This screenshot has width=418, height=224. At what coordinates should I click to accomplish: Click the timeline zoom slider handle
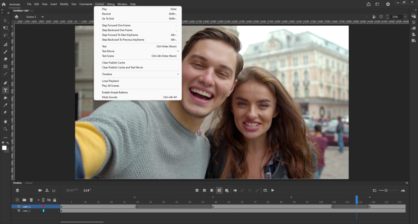[x=386, y=191]
